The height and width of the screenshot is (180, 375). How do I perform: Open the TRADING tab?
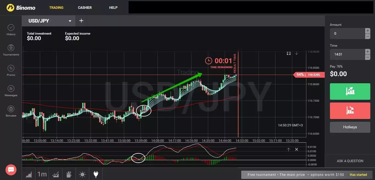(x=56, y=8)
